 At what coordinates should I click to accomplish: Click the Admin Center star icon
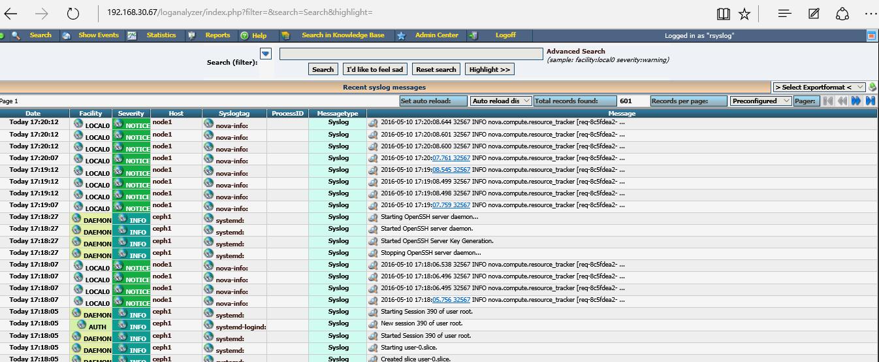401,36
